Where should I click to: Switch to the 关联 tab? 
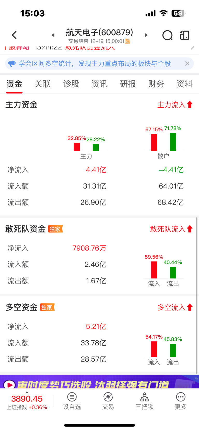[x=43, y=84]
